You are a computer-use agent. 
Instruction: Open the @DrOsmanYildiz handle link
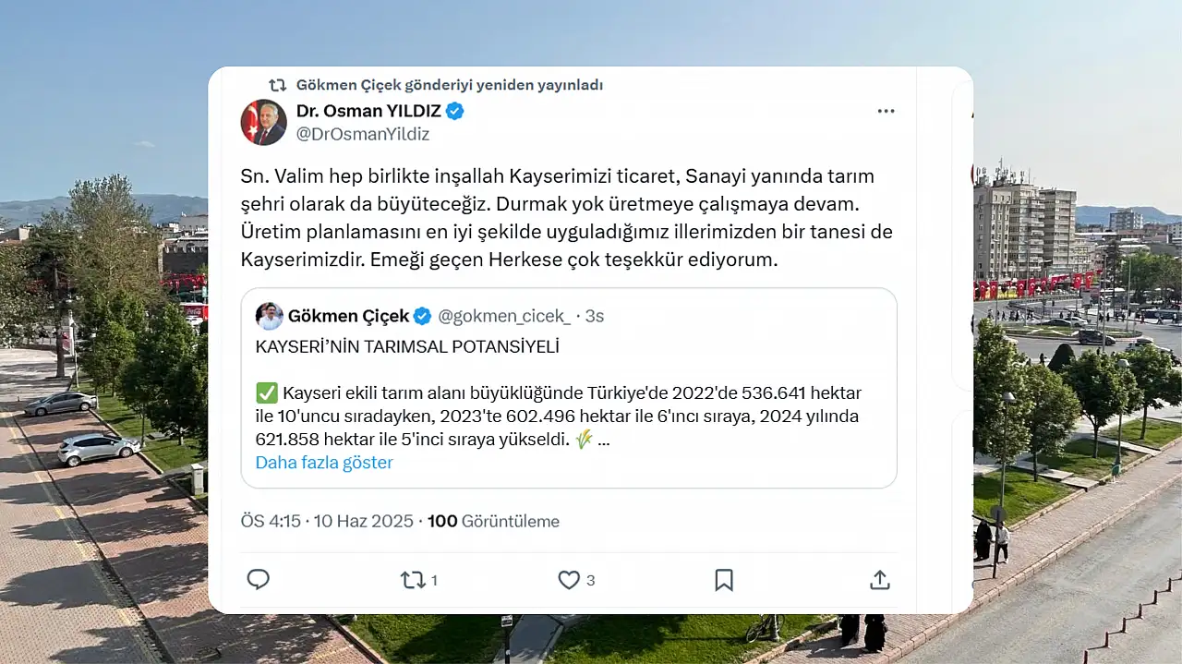tap(363, 134)
